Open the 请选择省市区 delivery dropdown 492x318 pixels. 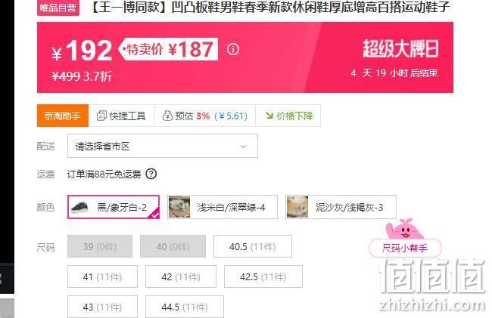coord(163,147)
